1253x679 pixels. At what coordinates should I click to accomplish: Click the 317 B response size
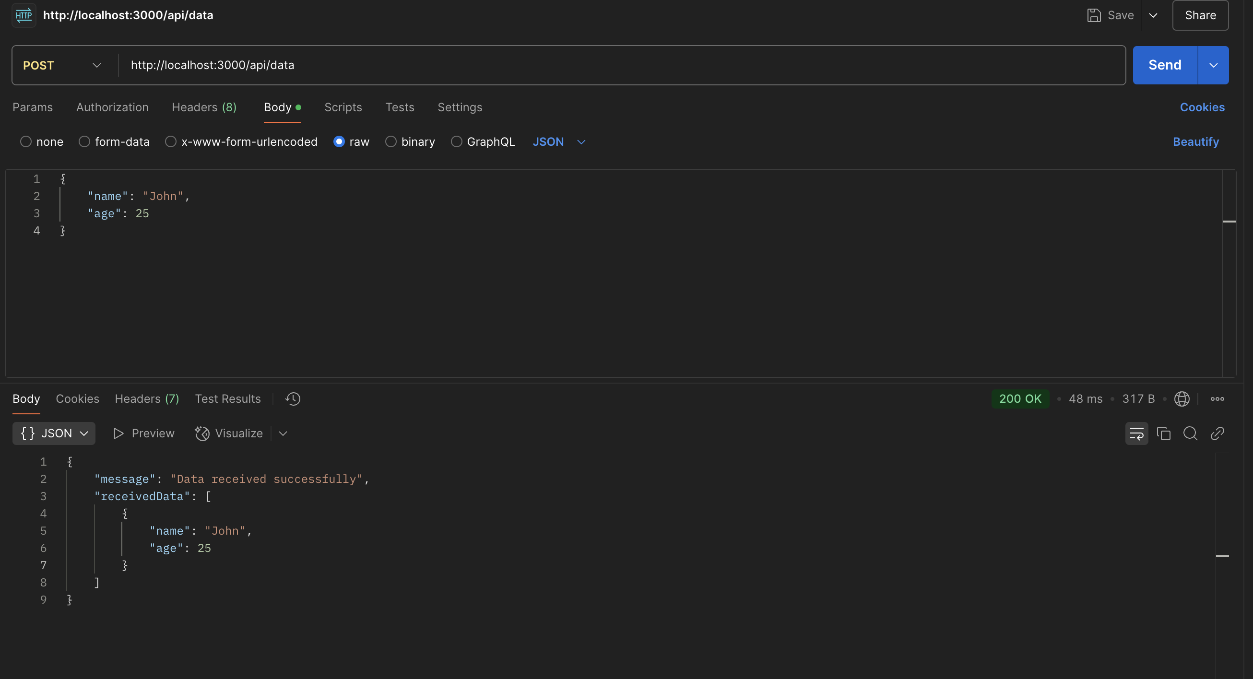1139,399
